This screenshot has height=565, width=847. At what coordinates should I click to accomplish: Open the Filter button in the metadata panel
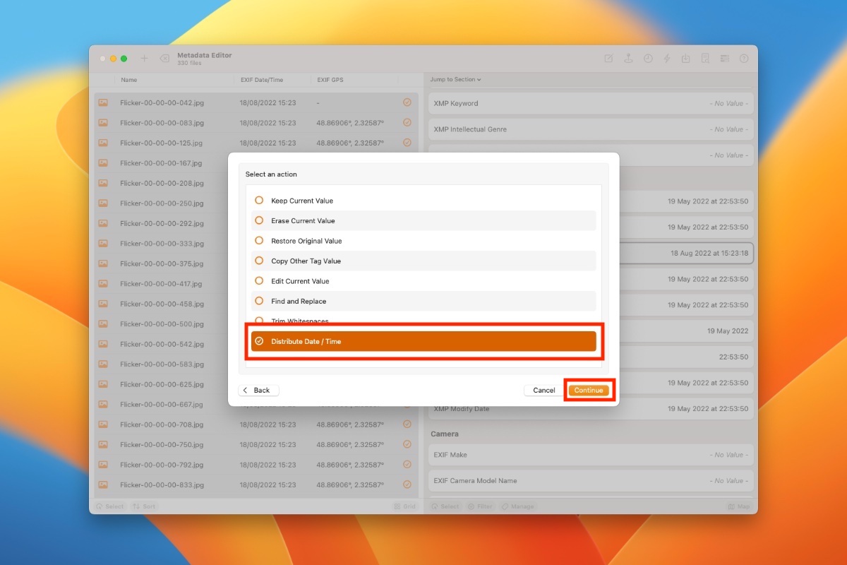click(x=481, y=506)
